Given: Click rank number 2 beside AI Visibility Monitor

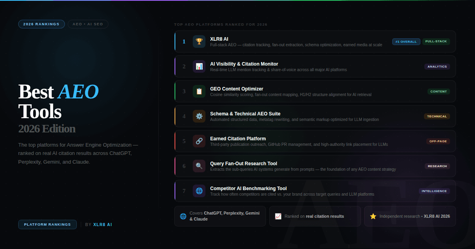Looking at the screenshot, I should 184,66.
